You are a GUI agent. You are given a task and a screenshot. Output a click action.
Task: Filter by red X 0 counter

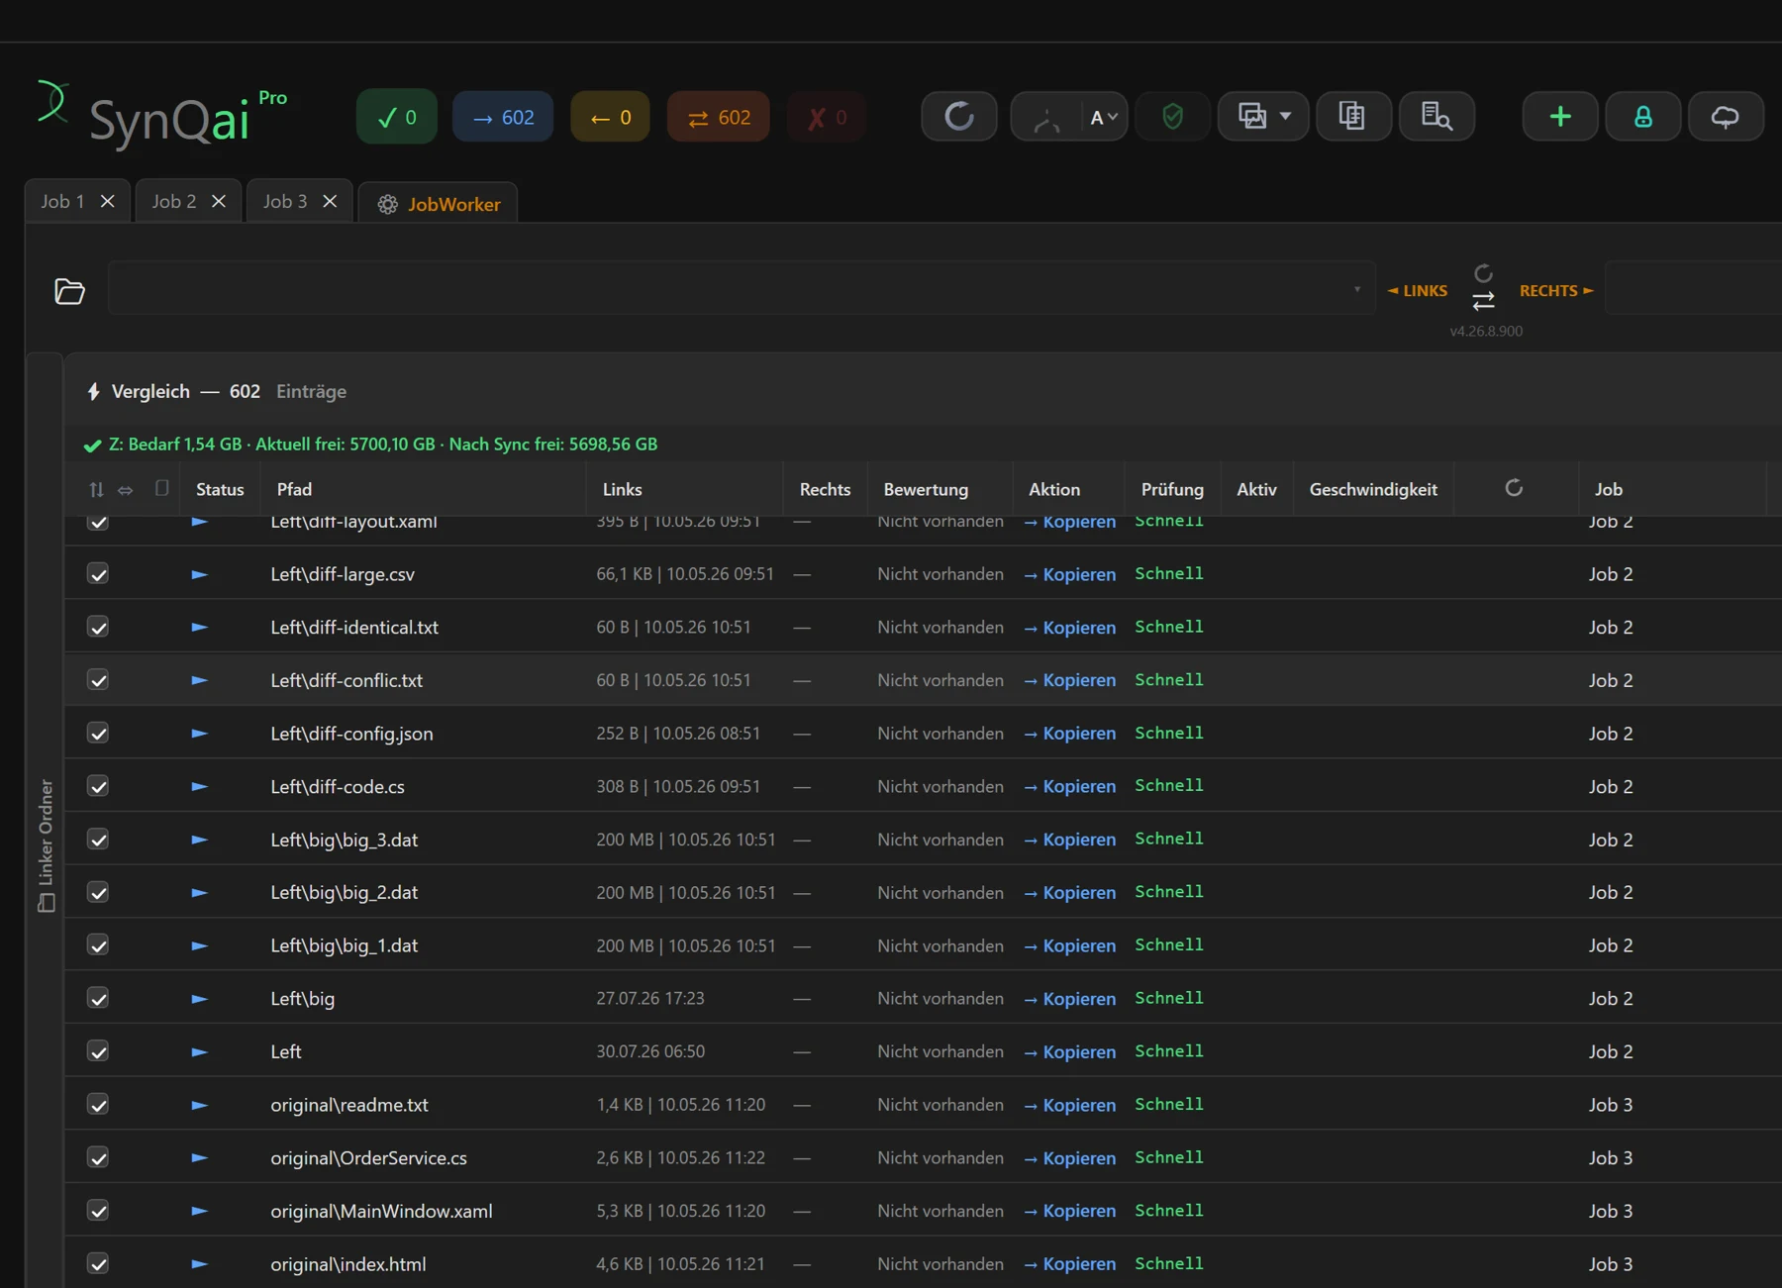(827, 117)
